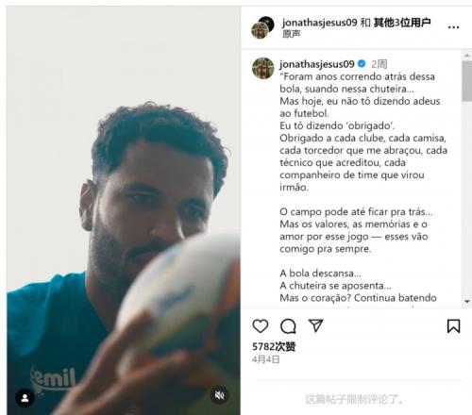The image size is (472, 415).
Task: Open jonathasjesus09 username in caption
Action: click(317, 64)
